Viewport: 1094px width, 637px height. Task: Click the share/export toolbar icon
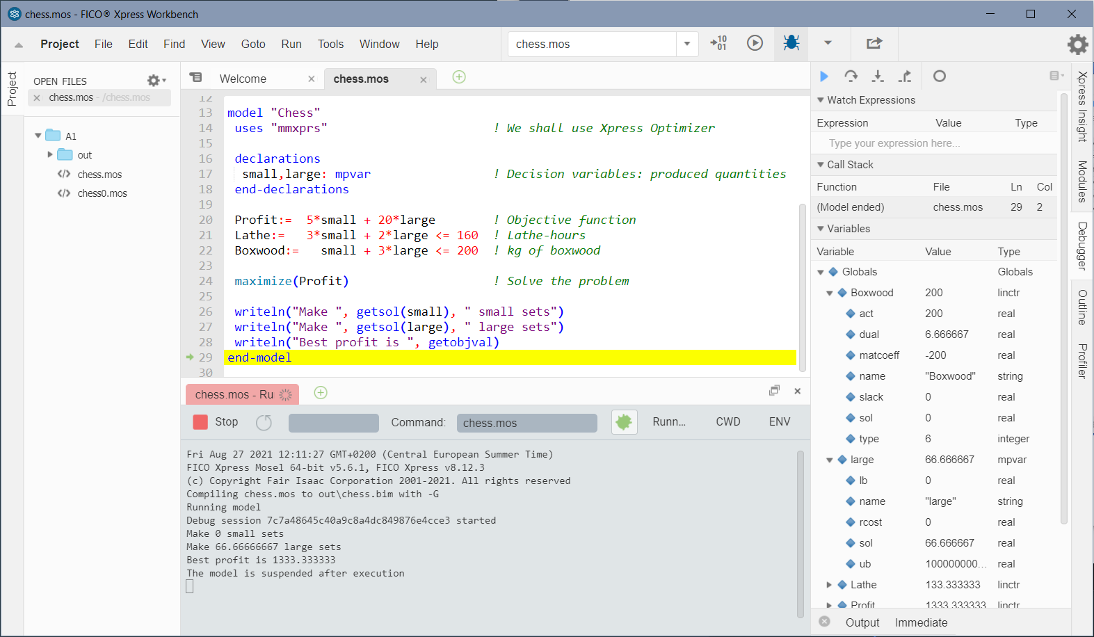pos(874,43)
